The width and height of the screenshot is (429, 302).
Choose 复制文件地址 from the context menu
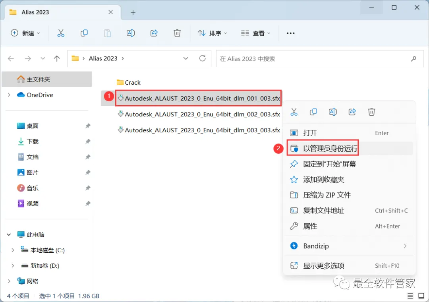click(349, 211)
